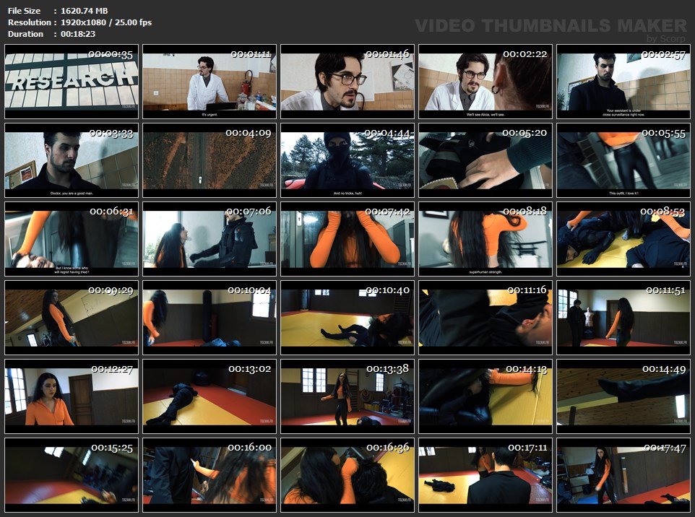Image resolution: width=695 pixels, height=517 pixels.
Task: Click the aerial road thumbnail at 00:04:09
Action: coord(210,160)
